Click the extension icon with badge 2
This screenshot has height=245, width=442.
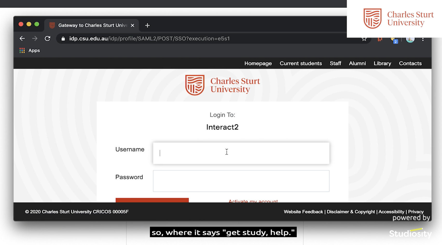pos(394,40)
